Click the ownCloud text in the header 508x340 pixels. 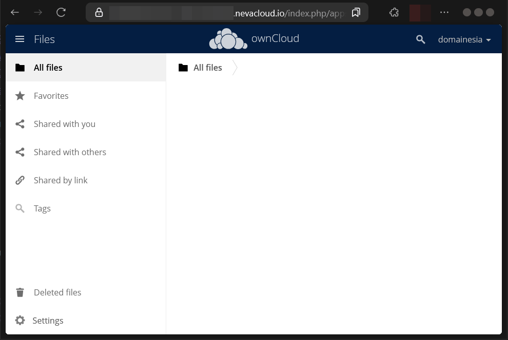click(275, 38)
